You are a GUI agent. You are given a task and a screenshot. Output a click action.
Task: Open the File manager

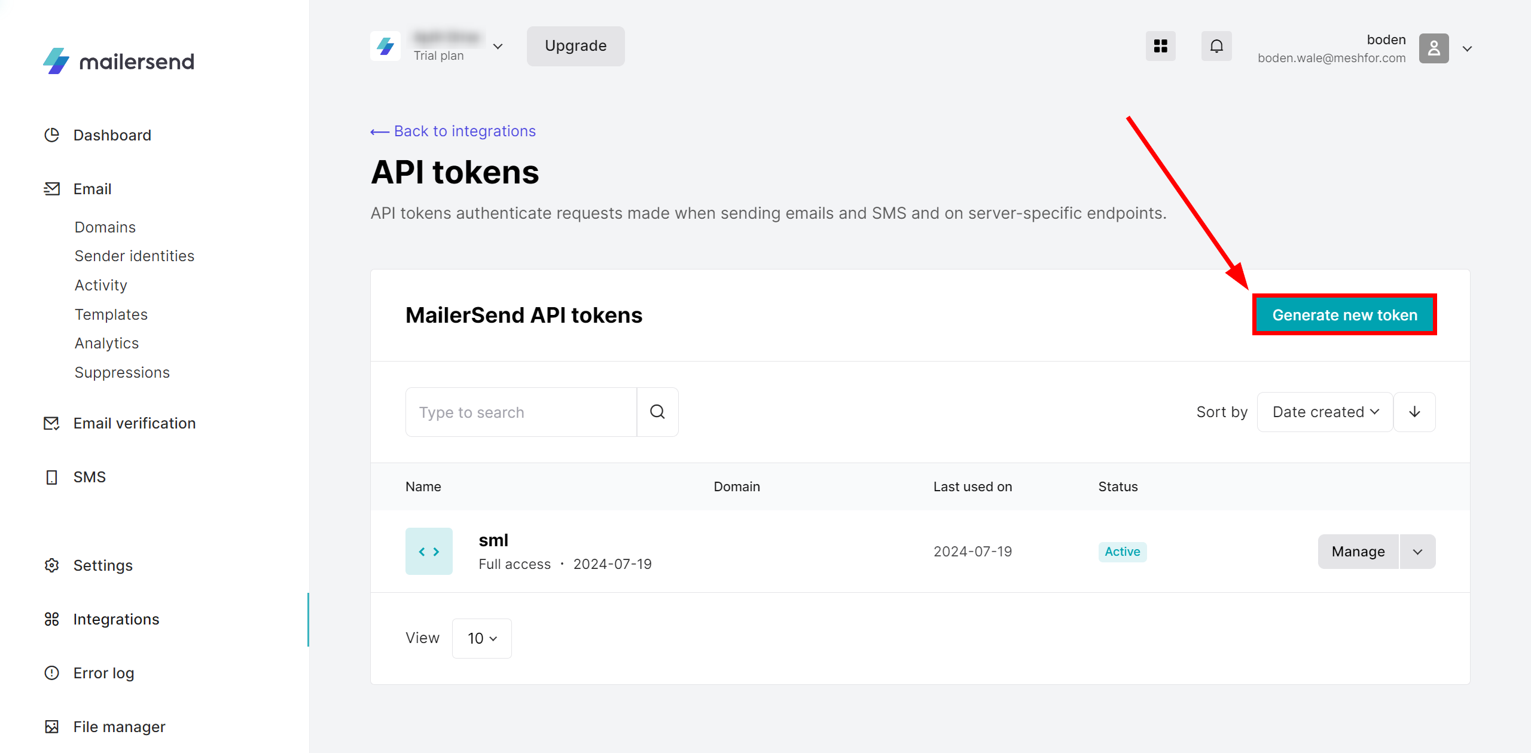pyautogui.click(x=119, y=727)
